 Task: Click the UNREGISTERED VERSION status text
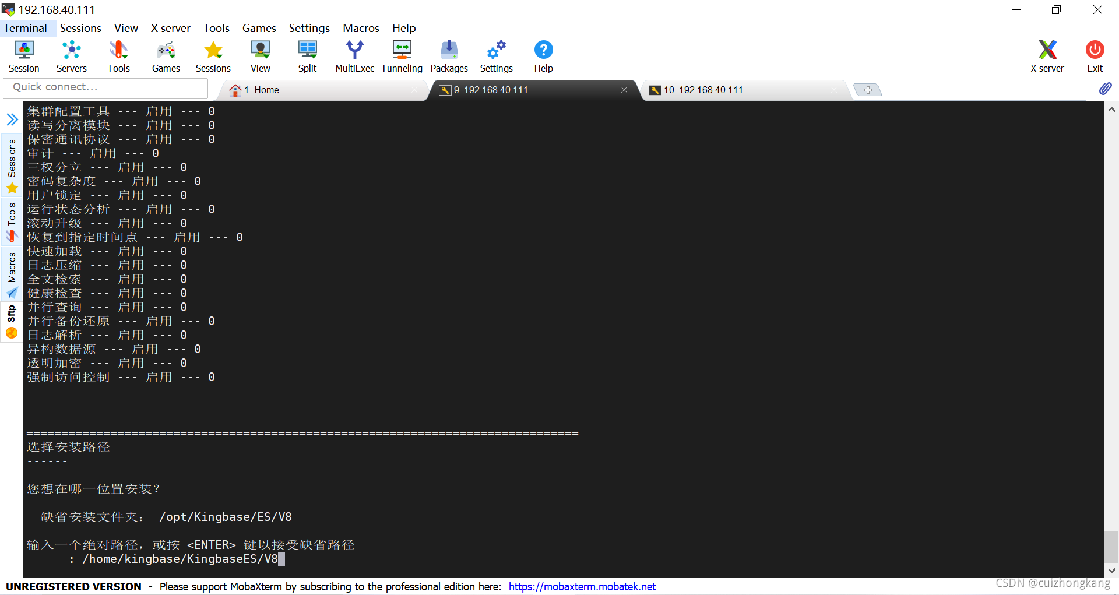coord(73,586)
